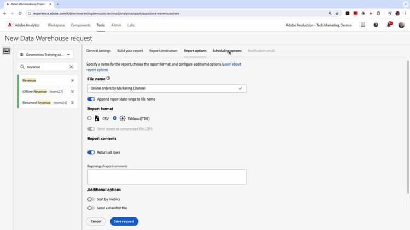Open the Components menu
The image size is (410, 230).
click(x=80, y=25)
